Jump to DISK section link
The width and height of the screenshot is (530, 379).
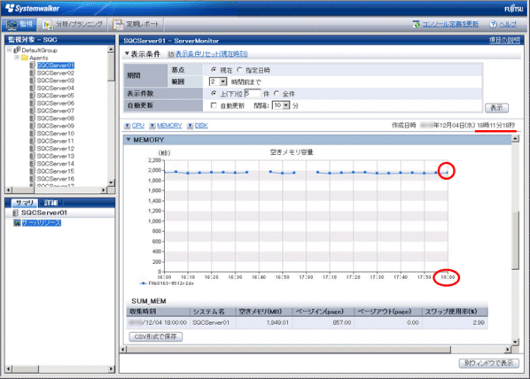[x=201, y=126]
